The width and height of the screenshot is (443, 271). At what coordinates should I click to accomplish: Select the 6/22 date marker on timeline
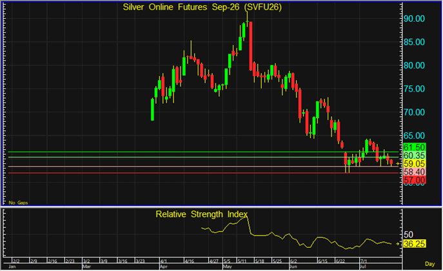340,261
